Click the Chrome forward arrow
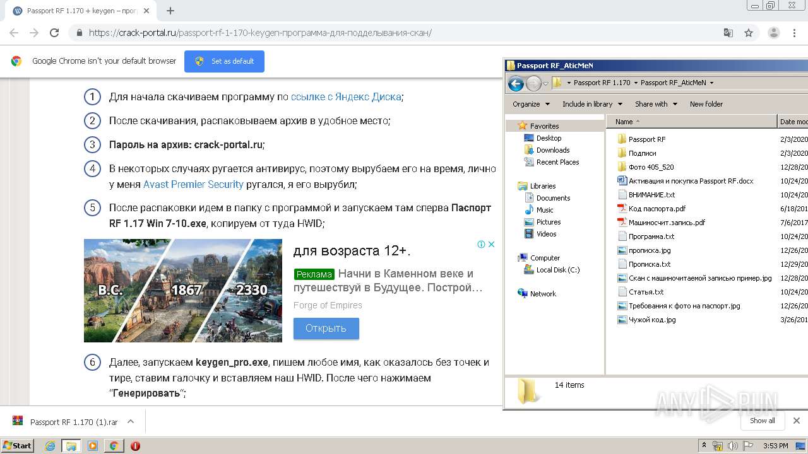This screenshot has width=808, height=454. pyautogui.click(x=34, y=33)
